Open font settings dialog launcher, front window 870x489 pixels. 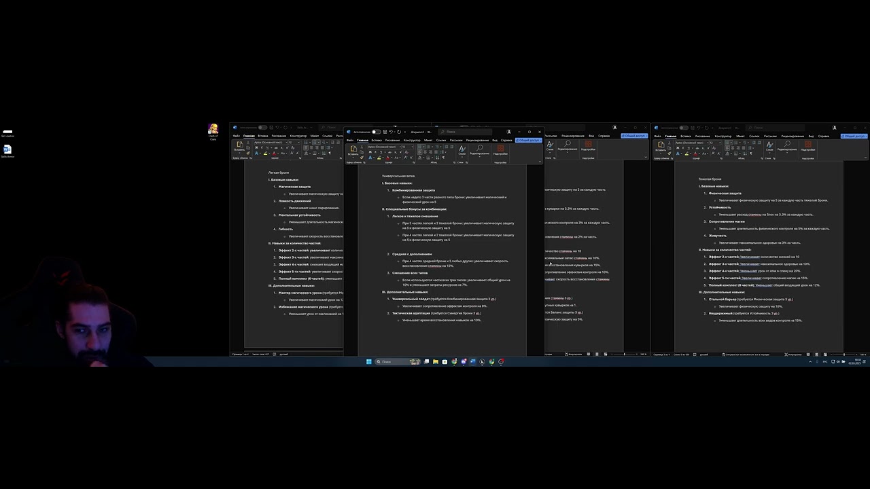pyautogui.click(x=413, y=162)
